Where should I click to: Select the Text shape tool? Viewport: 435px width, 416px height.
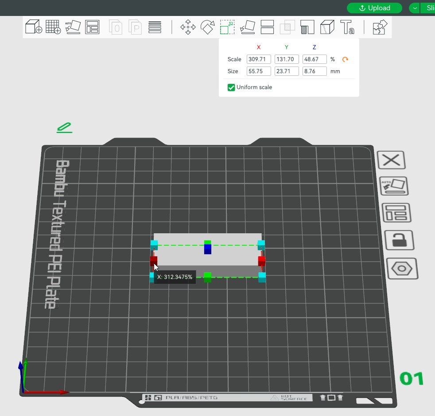[347, 27]
